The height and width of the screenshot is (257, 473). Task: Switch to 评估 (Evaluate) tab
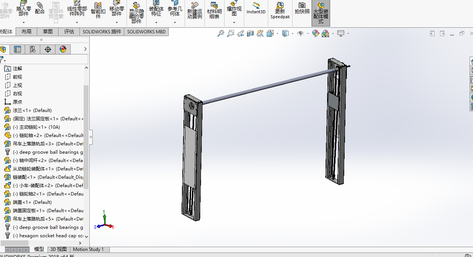point(69,32)
